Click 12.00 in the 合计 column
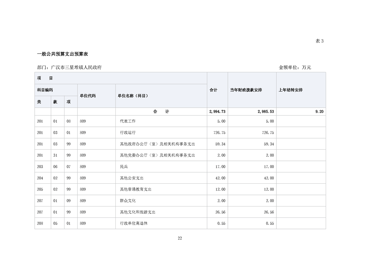The height and width of the screenshot is (262, 371). [x=220, y=189]
